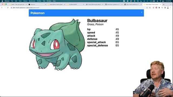
Task: Click the red Opera-style extension icon
Action: pyautogui.click(x=156, y=8)
